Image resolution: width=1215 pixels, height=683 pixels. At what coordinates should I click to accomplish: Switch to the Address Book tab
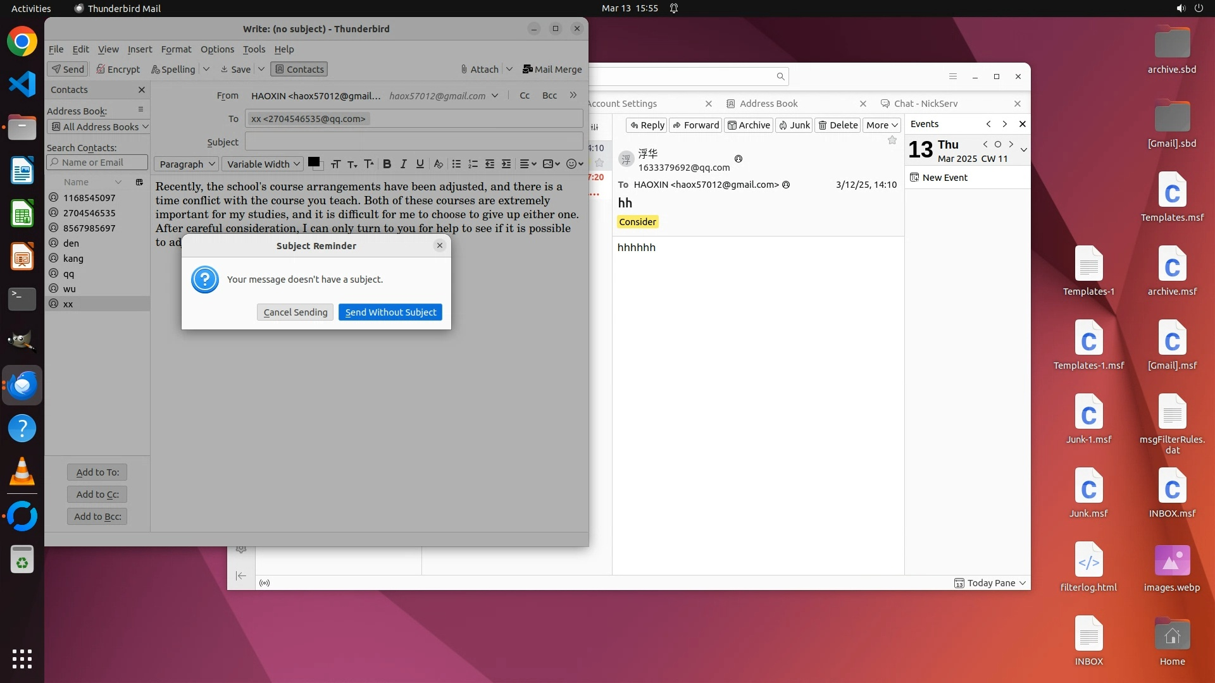pos(768,104)
